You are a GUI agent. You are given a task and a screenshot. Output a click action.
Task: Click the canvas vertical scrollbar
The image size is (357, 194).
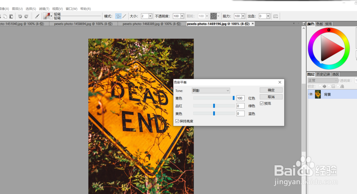pos(304,117)
